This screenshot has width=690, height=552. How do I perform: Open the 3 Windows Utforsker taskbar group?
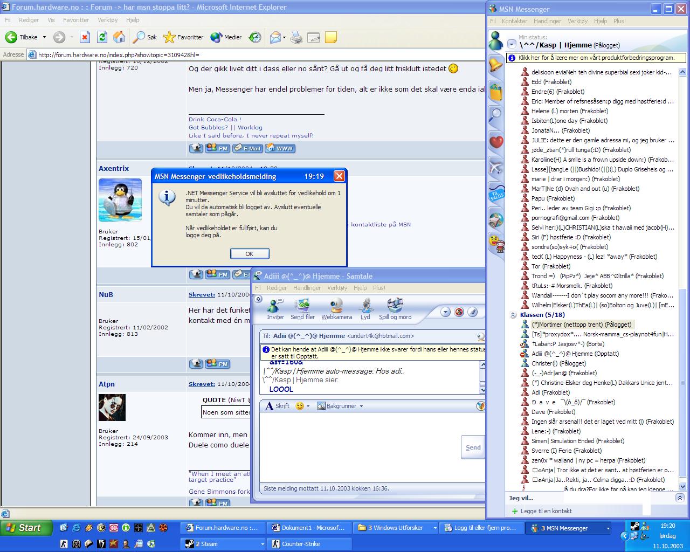point(397,528)
